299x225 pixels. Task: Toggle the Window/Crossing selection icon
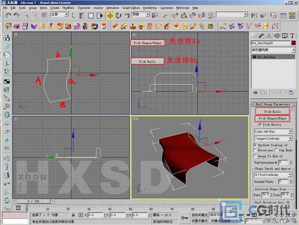(x=100, y=16)
